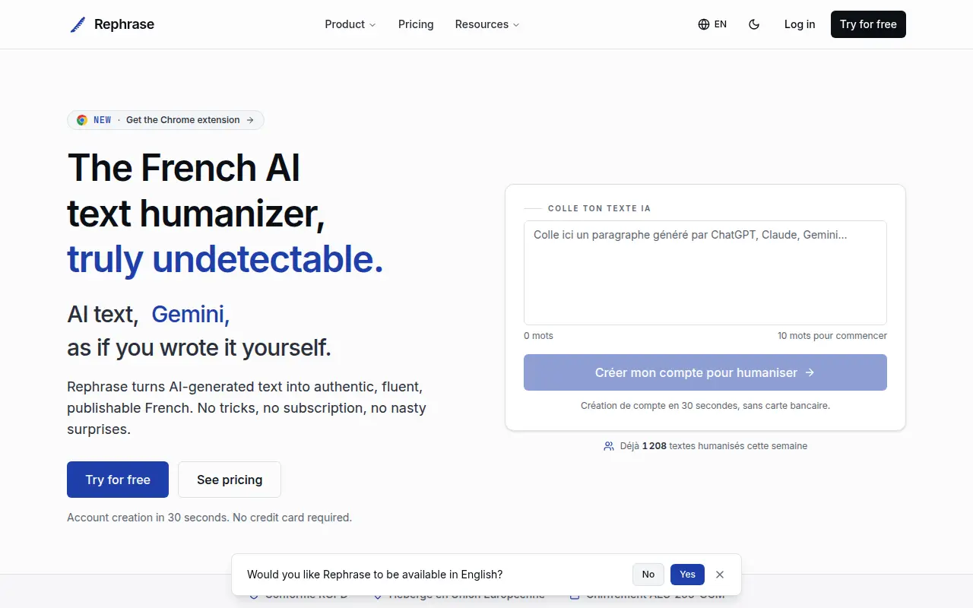
Task: Click into the Colle ton texte IA textarea
Action: (x=705, y=273)
